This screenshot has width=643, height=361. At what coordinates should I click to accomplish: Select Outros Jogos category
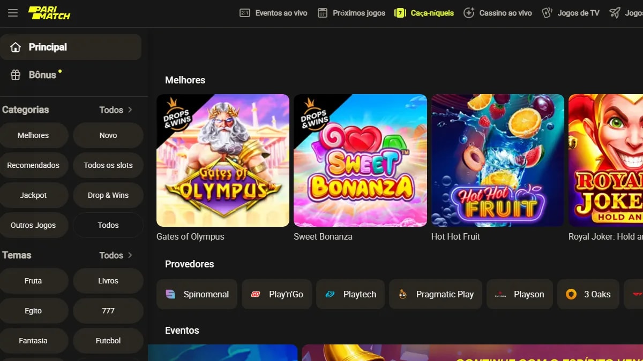pyautogui.click(x=33, y=225)
